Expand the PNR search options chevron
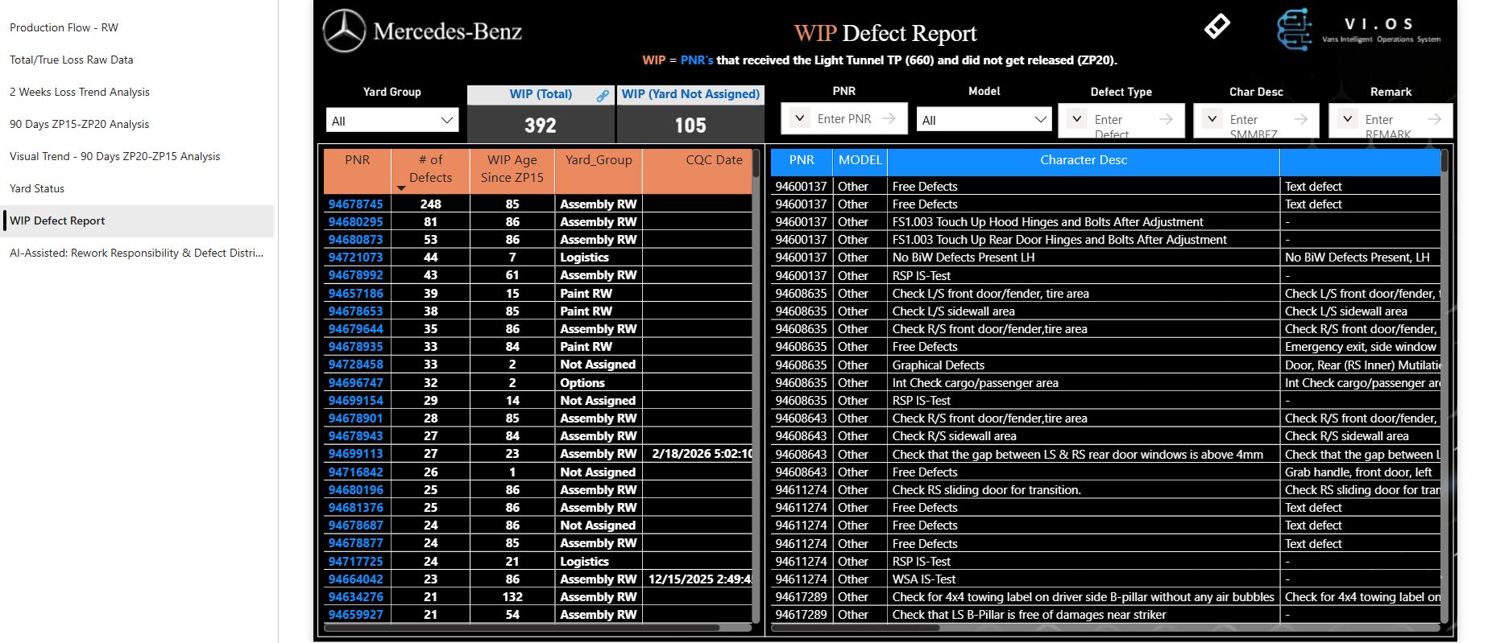 [799, 118]
